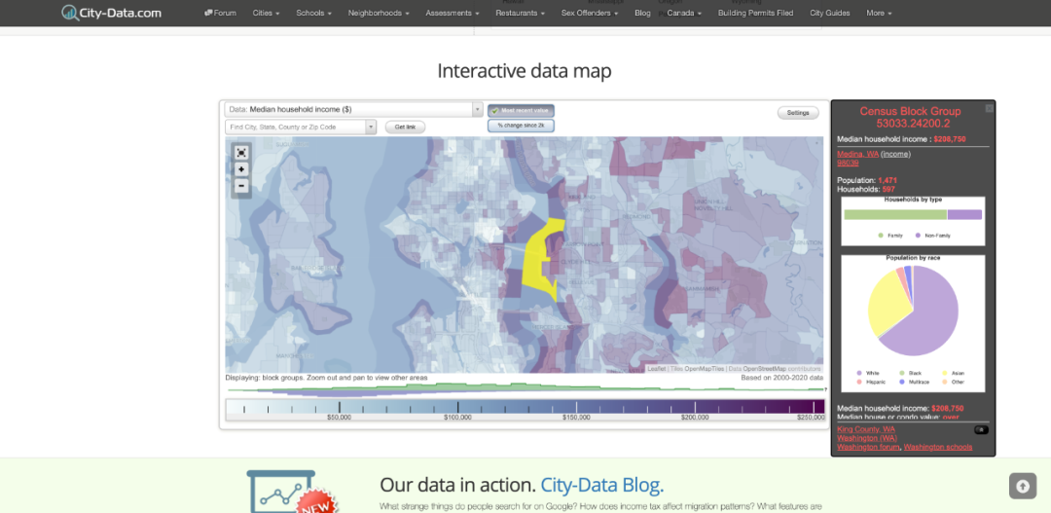Open the Medina, WA link
The image size is (1051, 513).
point(857,154)
